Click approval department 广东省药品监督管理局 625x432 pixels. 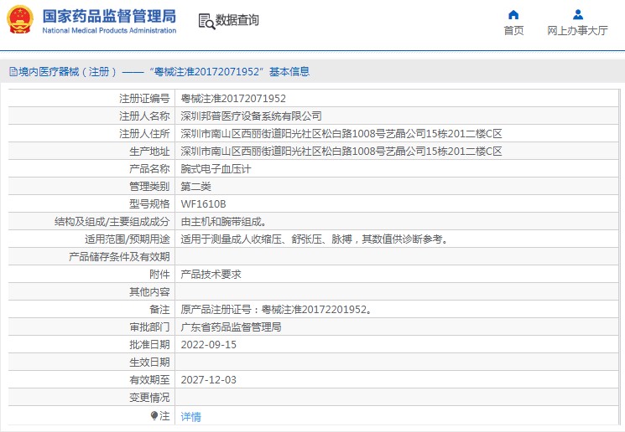231,327
